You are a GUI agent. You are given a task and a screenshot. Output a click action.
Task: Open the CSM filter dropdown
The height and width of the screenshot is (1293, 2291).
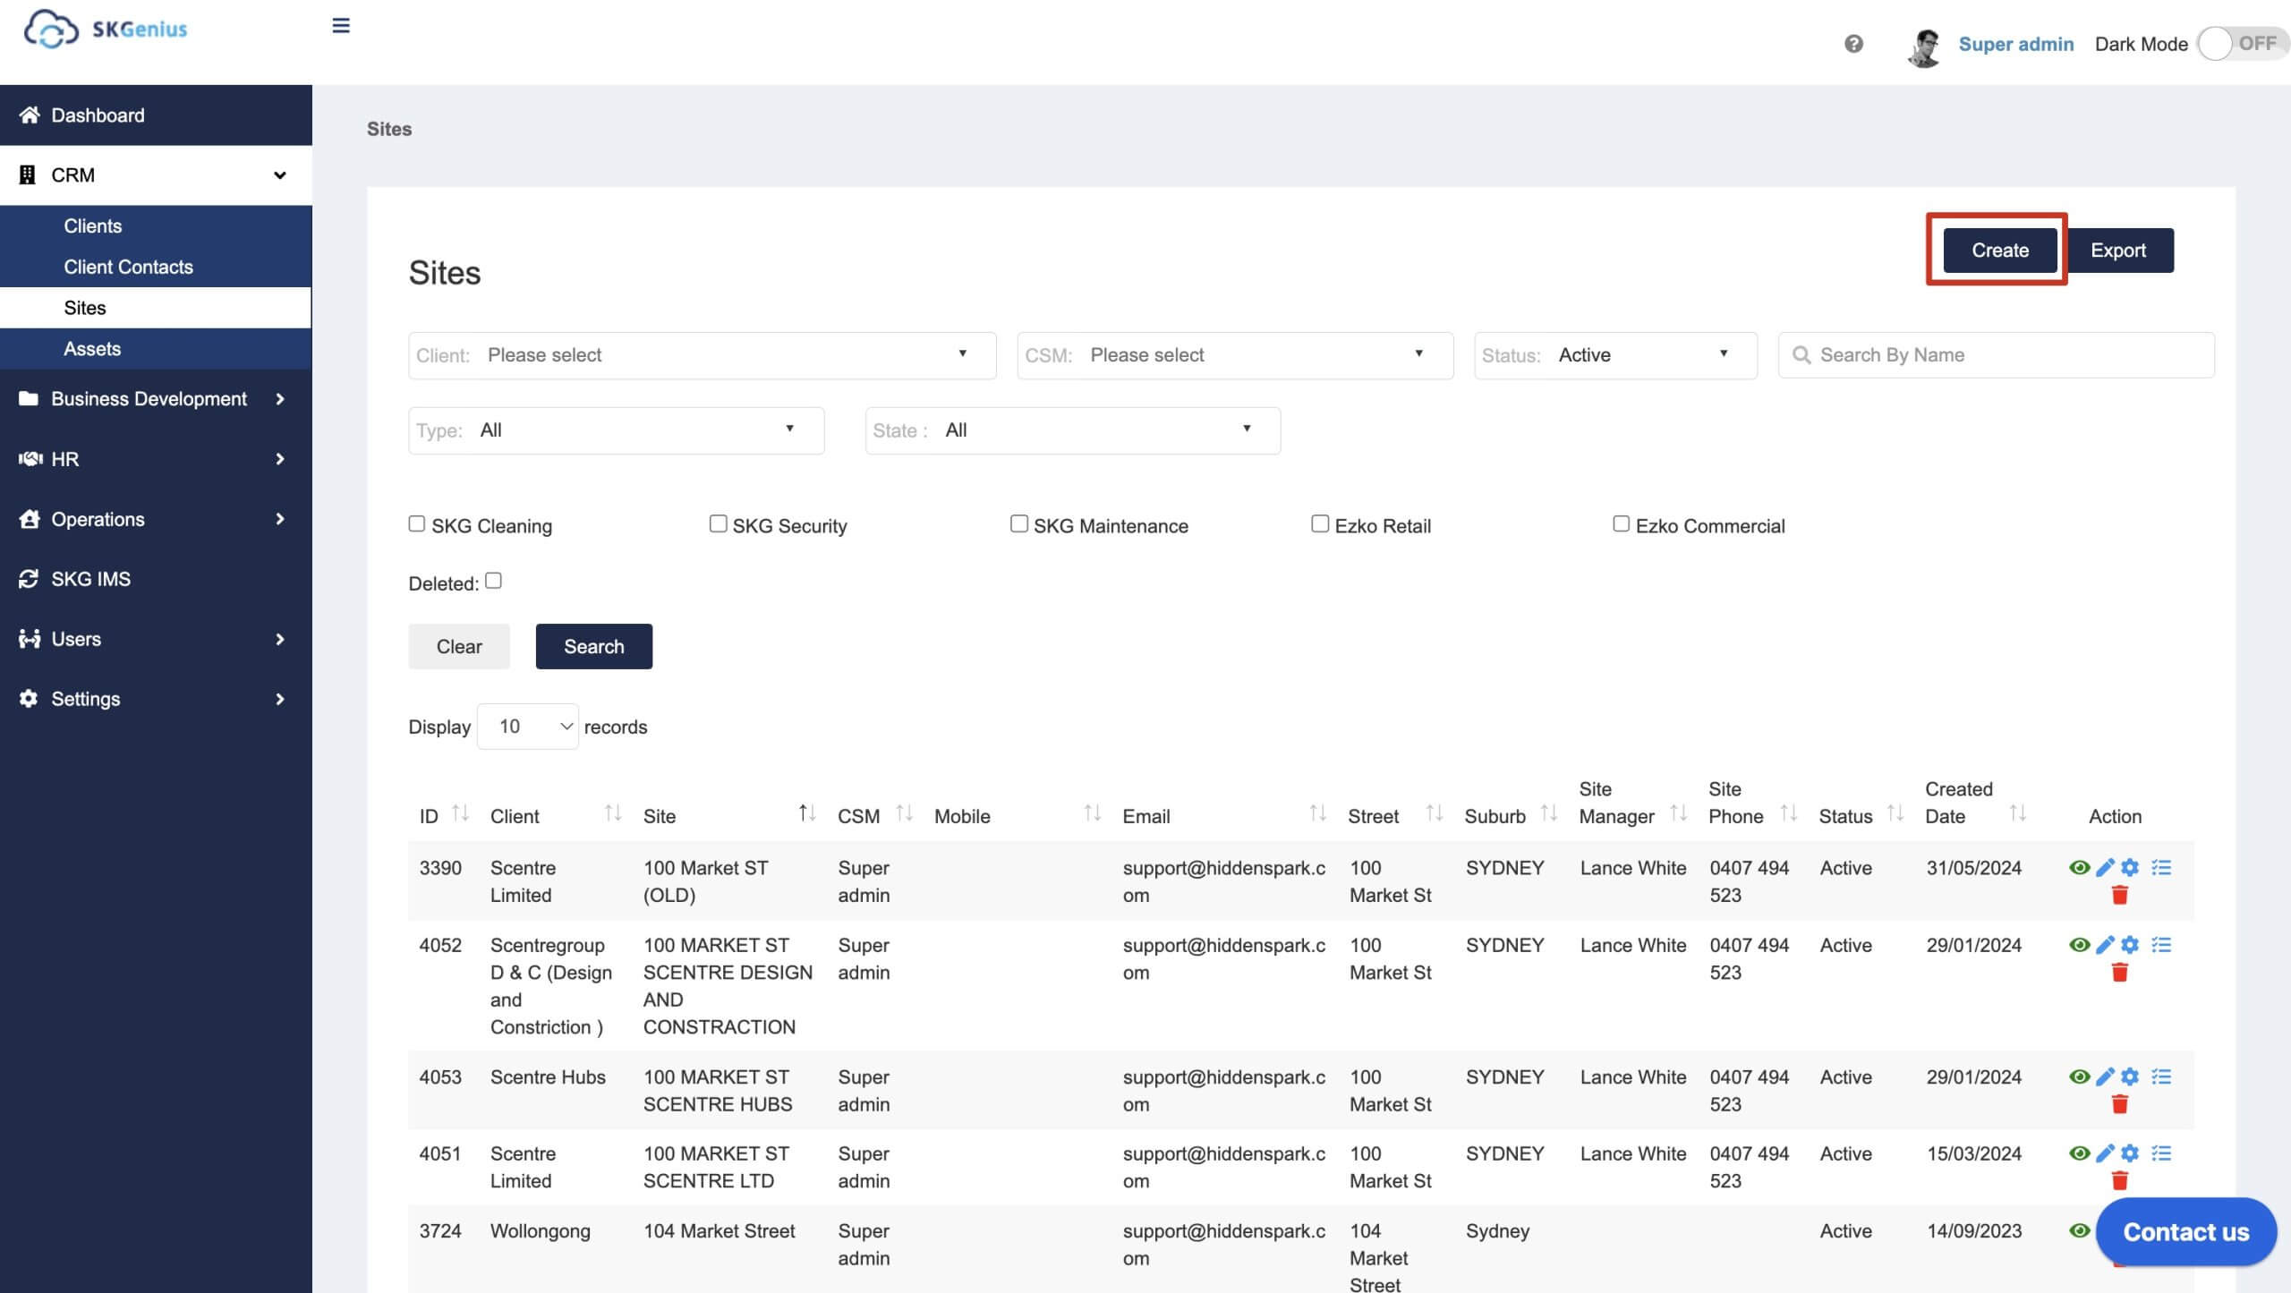coord(1235,355)
